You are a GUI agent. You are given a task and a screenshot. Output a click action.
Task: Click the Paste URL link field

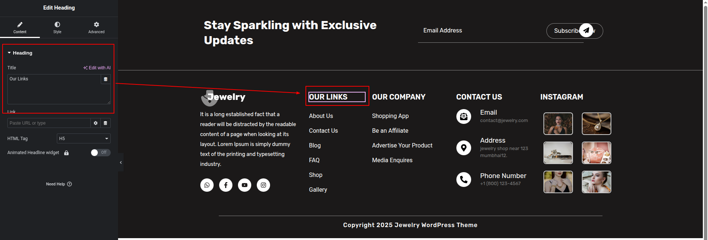49,123
